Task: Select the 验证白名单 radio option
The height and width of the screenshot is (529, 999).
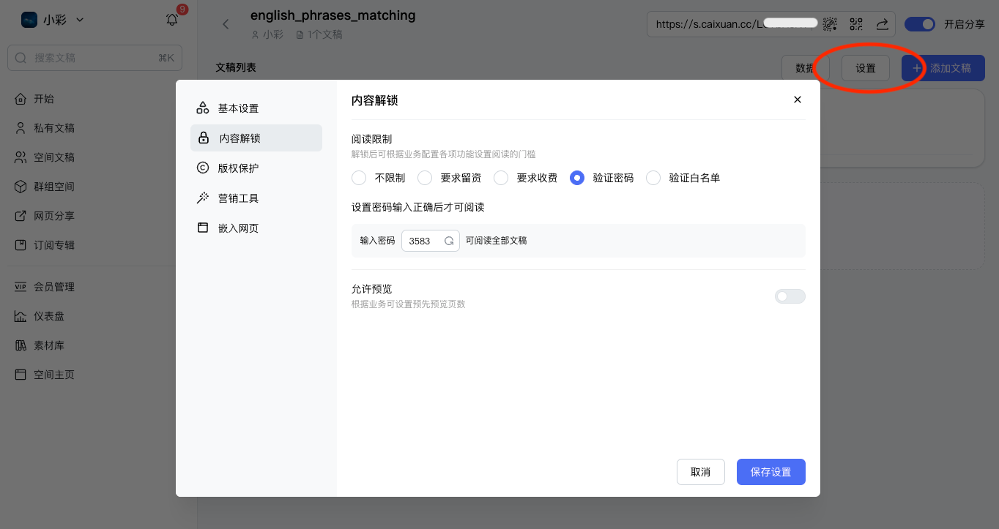Action: tap(653, 178)
